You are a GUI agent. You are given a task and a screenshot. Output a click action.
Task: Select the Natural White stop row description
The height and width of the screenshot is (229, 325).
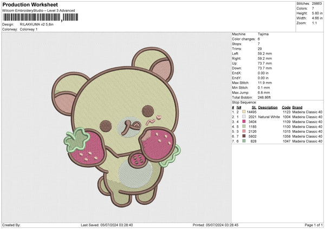point(268,117)
